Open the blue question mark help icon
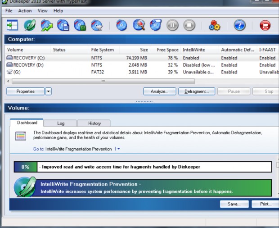Image resolution: width=279 pixels, height=228 pixels. tap(240, 25)
